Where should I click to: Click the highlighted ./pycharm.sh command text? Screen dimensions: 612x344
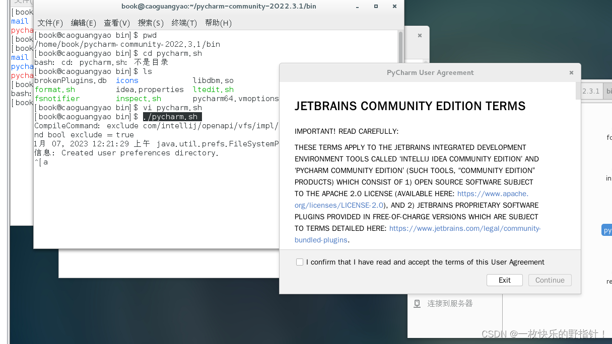tap(172, 117)
